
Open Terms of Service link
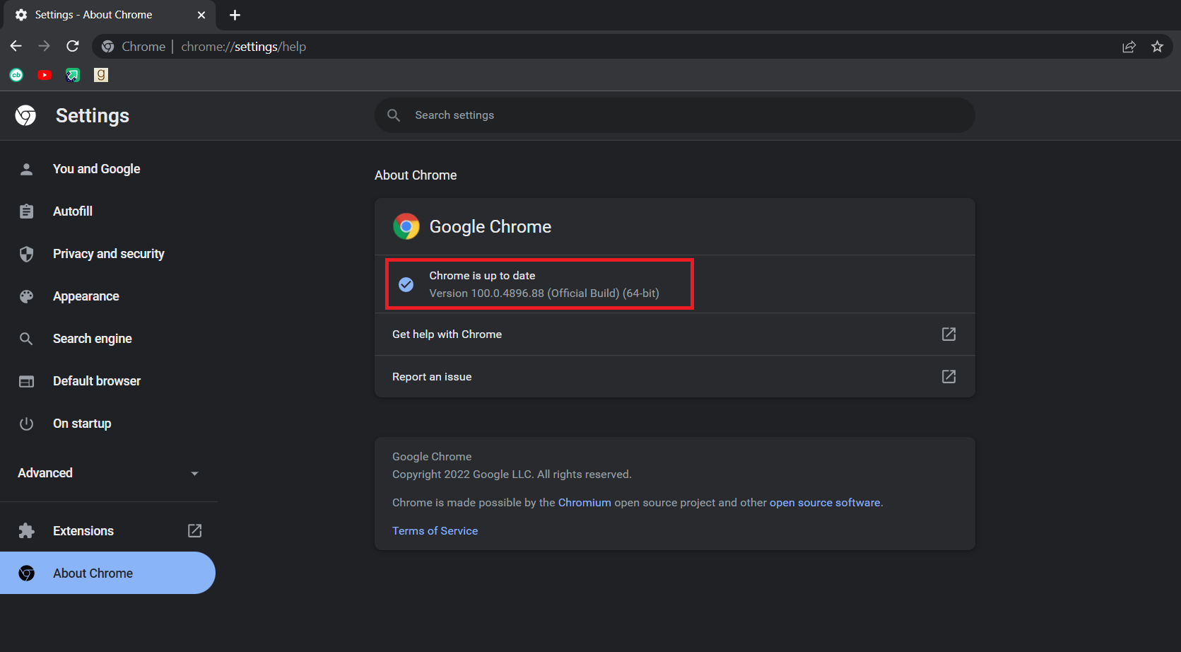[435, 531]
